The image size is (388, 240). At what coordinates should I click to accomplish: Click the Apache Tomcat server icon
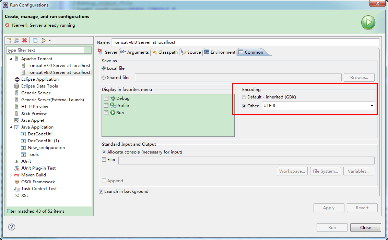[17, 59]
